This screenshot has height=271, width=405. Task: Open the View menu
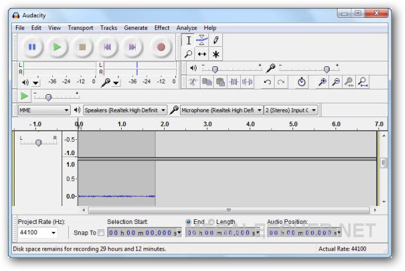(54, 28)
